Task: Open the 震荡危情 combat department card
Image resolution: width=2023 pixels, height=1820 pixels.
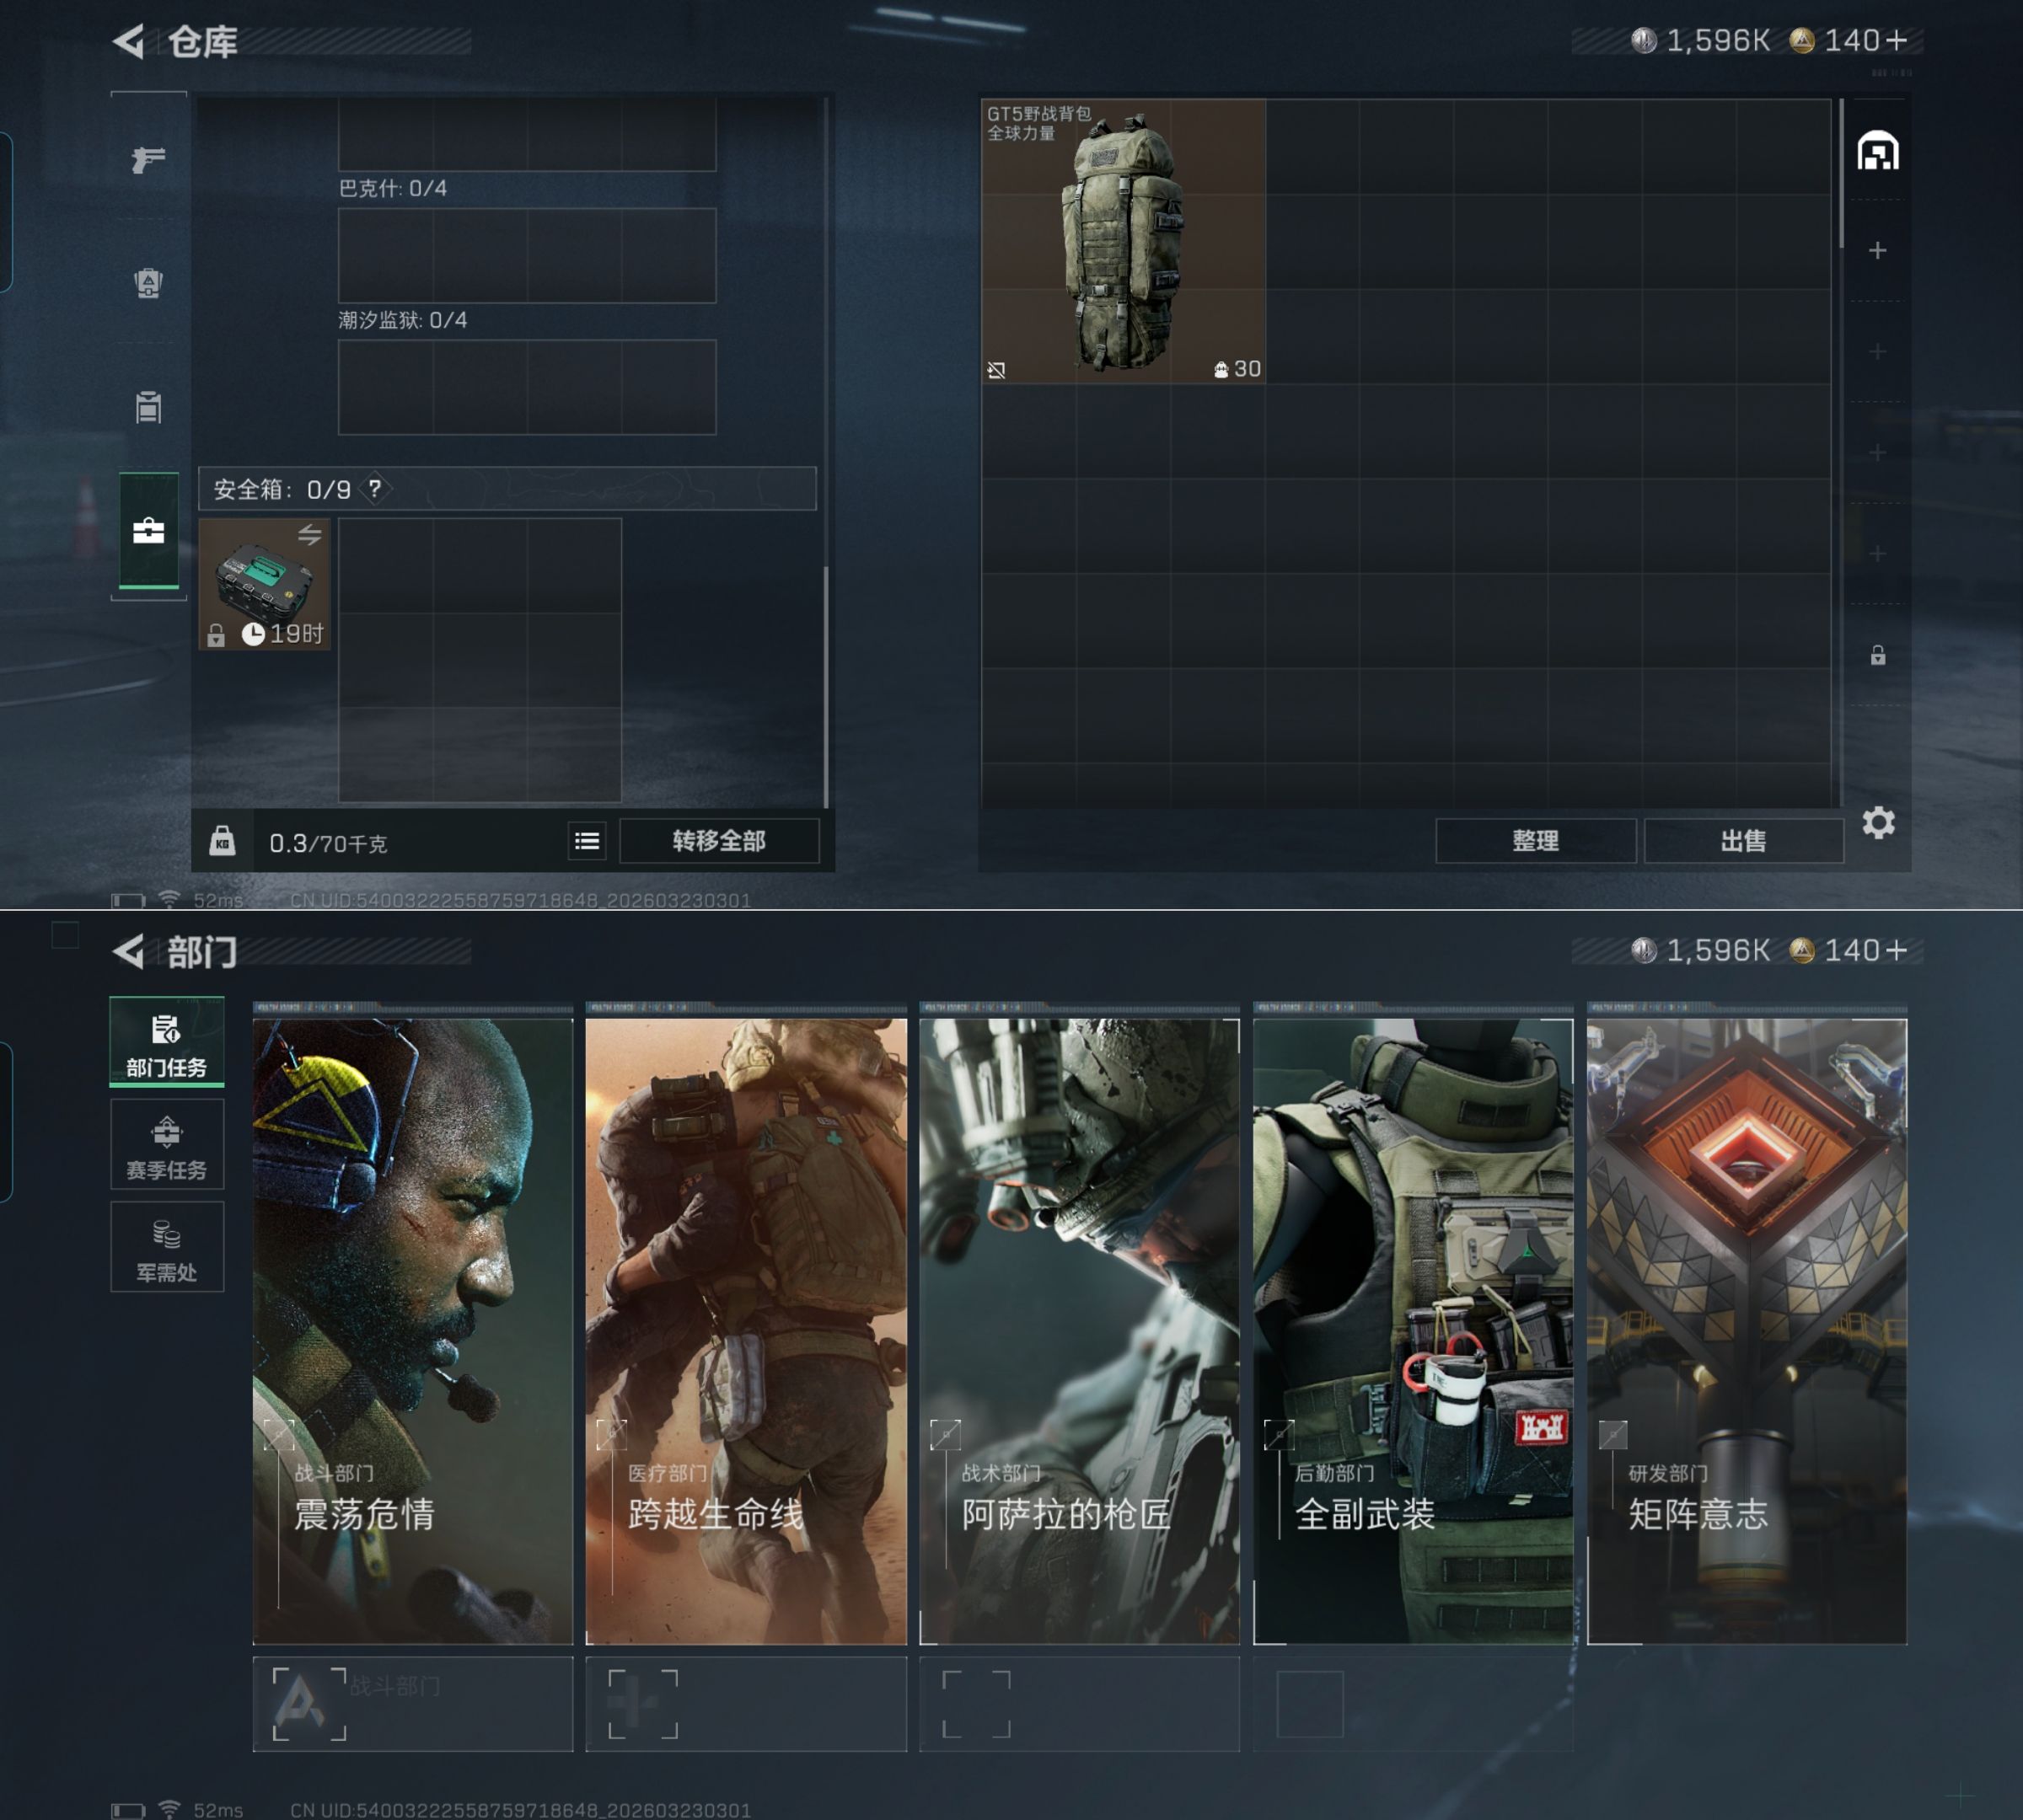Action: [412, 1330]
